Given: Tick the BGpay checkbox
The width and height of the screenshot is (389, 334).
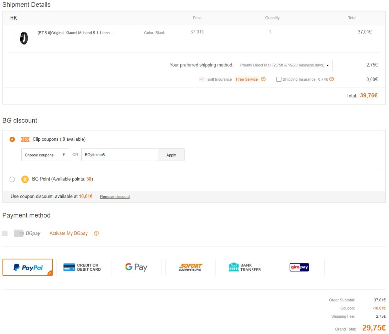Looking at the screenshot, I should [x=5, y=233].
